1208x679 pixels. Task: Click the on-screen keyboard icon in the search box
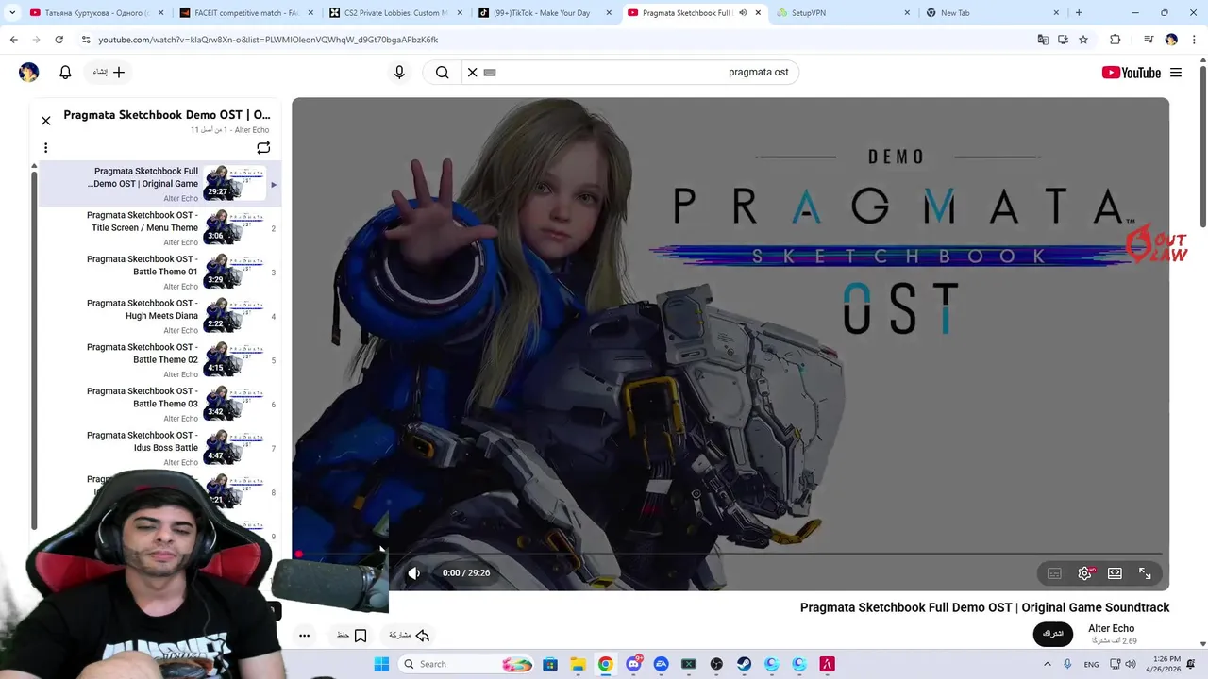tap(490, 73)
